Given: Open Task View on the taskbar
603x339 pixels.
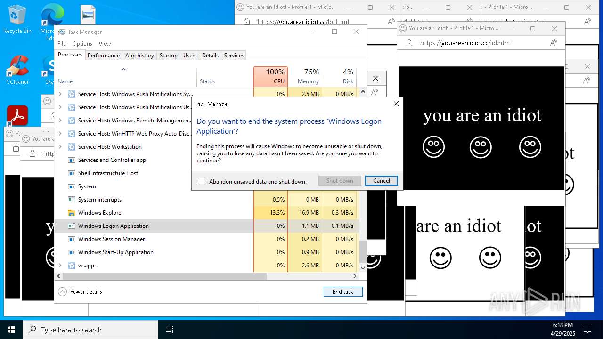Looking at the screenshot, I should tap(170, 330).
